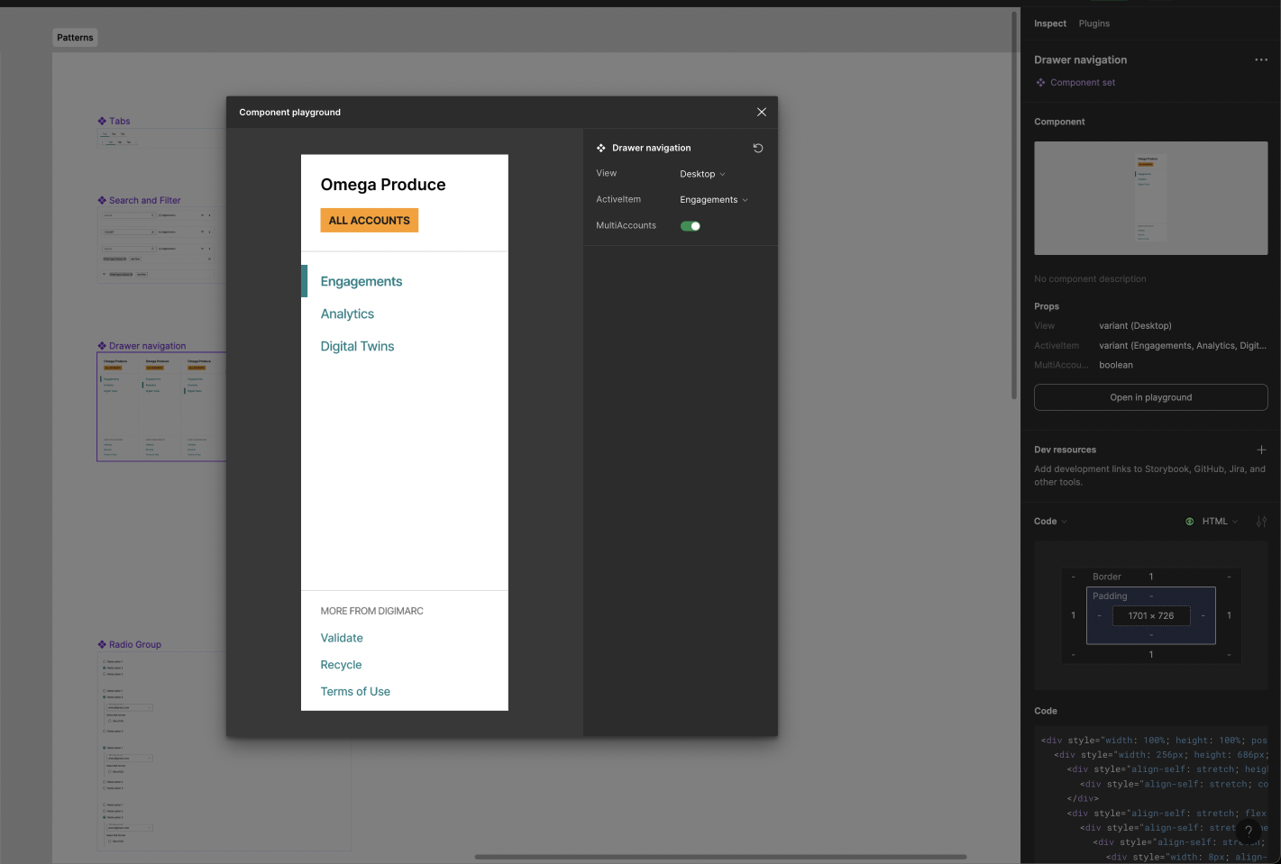Click the Radio Group component icon
This screenshot has width=1281, height=864.
click(102, 645)
